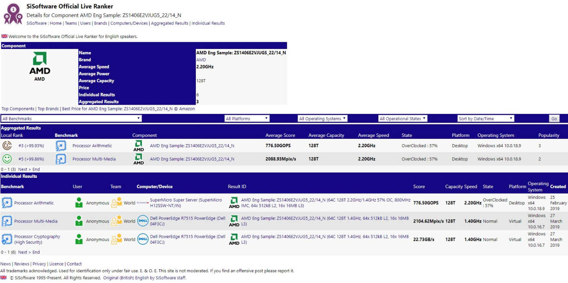Click World team icon in Multi-Media row
The width and height of the screenshot is (568, 283).
116,221
